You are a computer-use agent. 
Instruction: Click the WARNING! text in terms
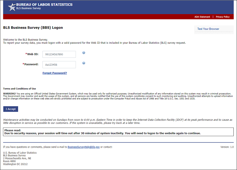pyautogui.click(x=9, y=94)
